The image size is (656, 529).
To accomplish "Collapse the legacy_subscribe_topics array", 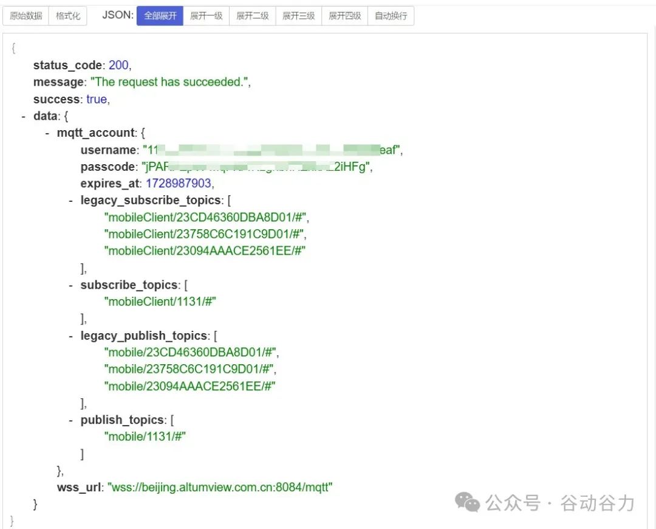I will 71,201.
